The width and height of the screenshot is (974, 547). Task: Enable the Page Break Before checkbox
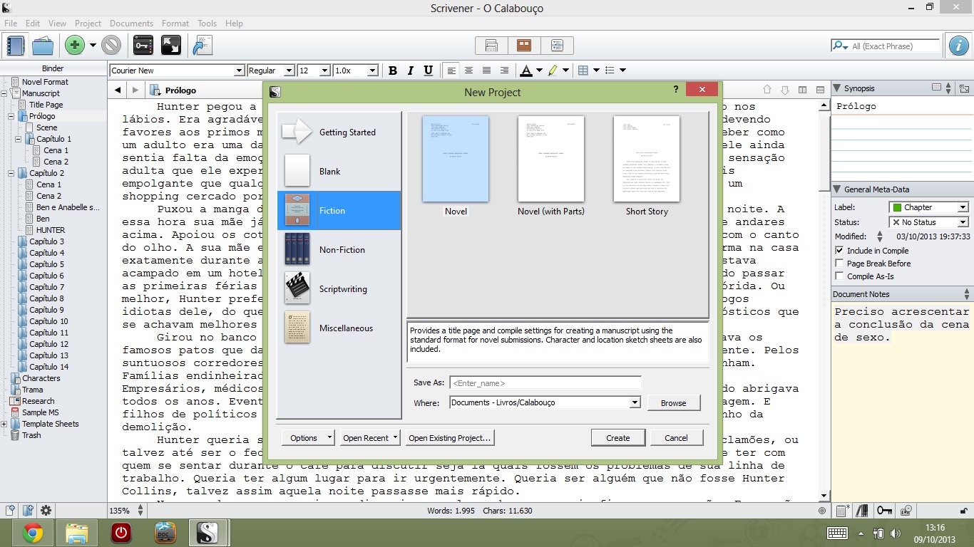pyautogui.click(x=839, y=264)
